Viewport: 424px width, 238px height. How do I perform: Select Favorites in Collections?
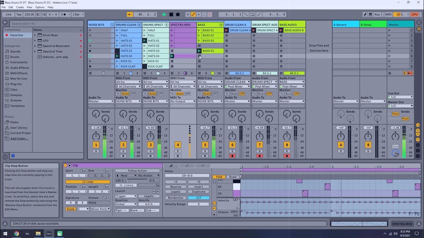tap(17, 35)
